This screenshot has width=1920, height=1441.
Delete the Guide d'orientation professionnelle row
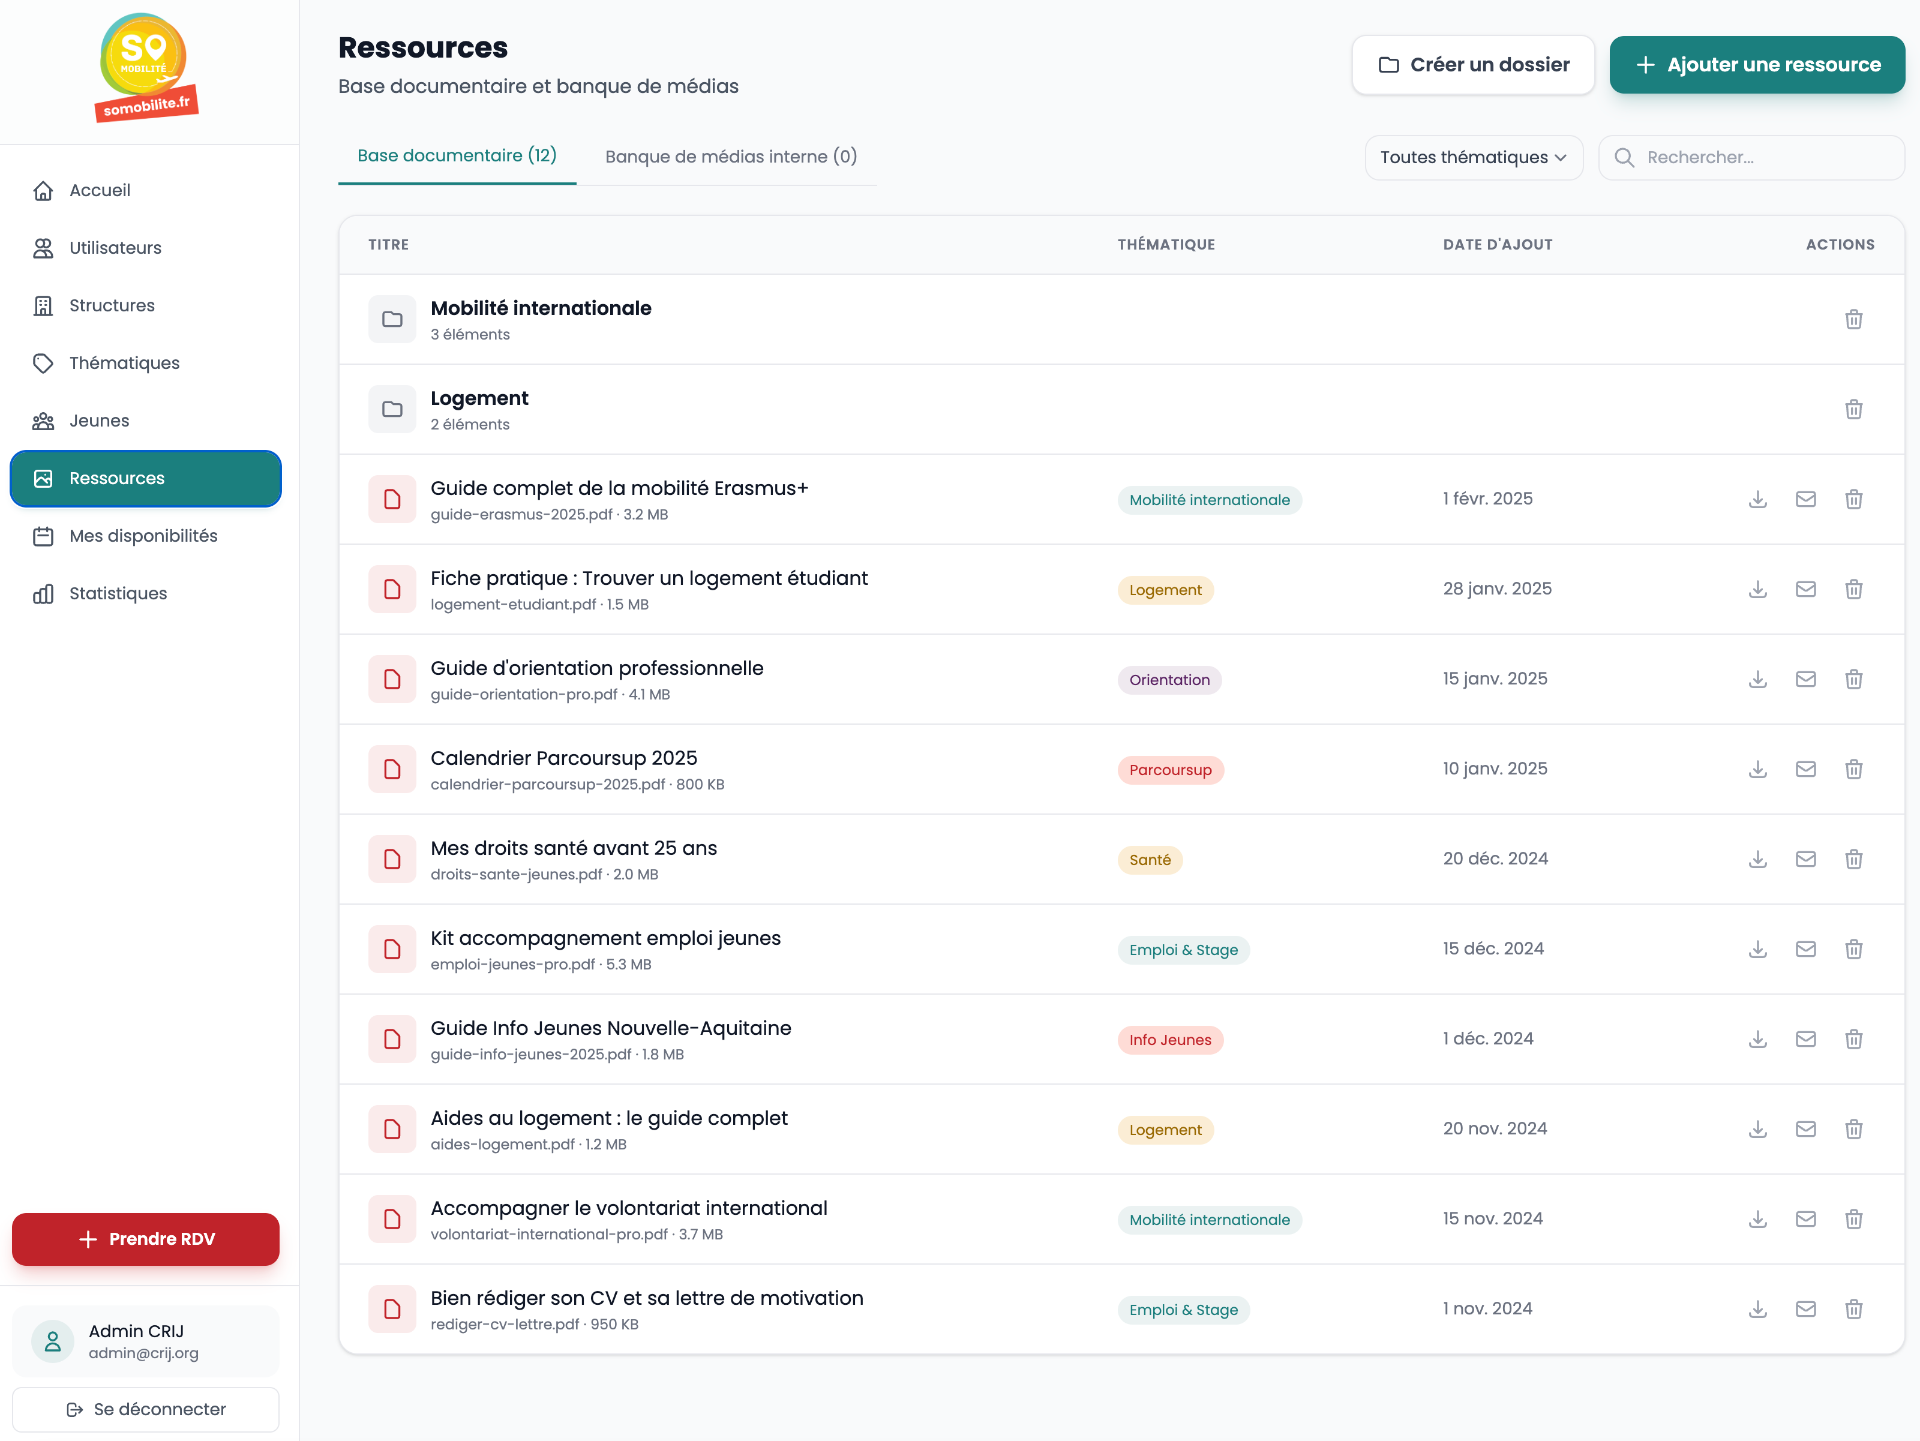point(1853,679)
